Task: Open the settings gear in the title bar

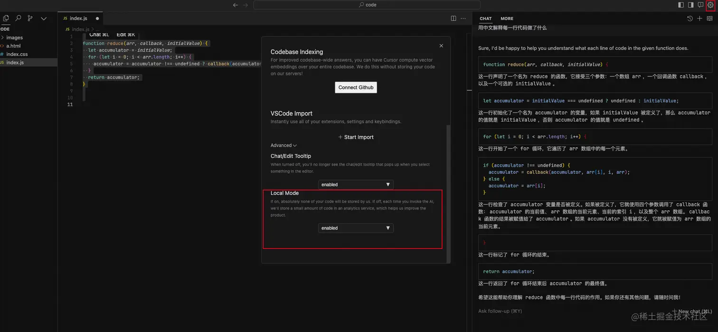Action: click(x=710, y=5)
